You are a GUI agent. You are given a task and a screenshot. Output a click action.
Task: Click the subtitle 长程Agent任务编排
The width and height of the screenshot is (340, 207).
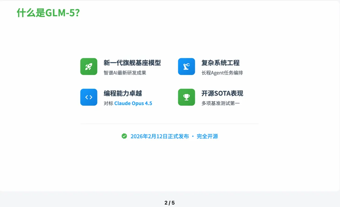(x=222, y=73)
